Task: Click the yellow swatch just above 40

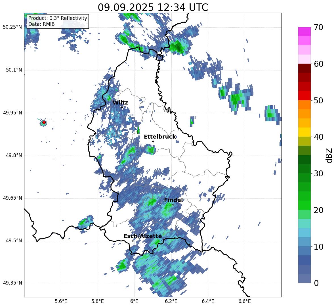Action: [304, 132]
